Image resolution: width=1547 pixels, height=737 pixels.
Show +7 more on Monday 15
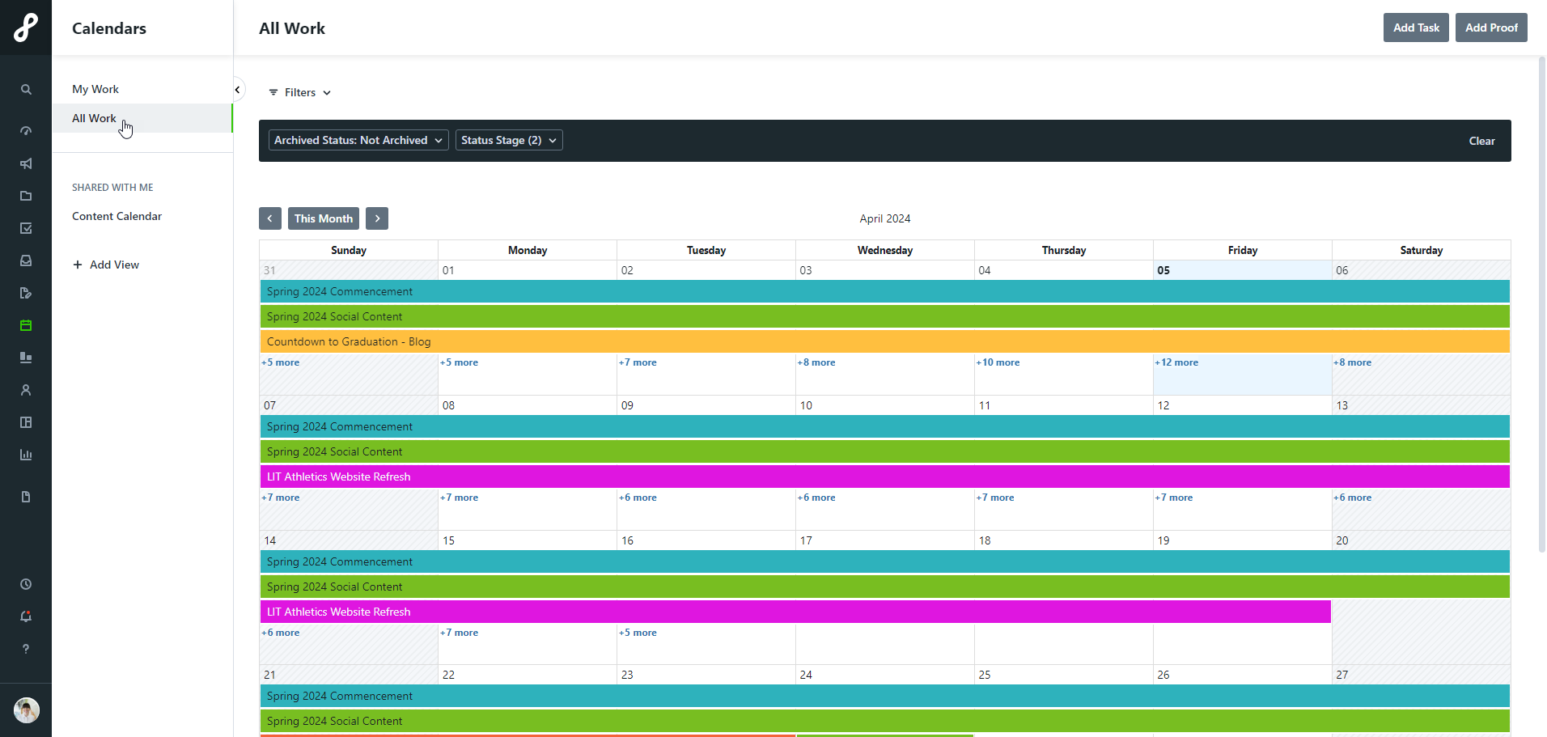[459, 633]
